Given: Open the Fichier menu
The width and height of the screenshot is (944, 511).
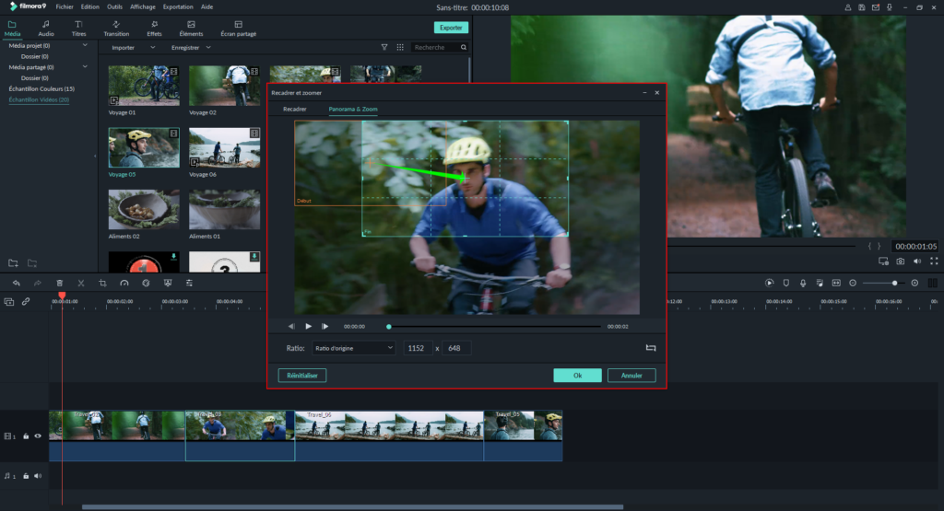Looking at the screenshot, I should point(65,7).
